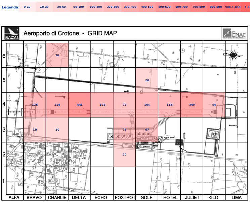The height and width of the screenshot is (202, 250).
Task: Click the Legenda label
Action: click(10, 7)
